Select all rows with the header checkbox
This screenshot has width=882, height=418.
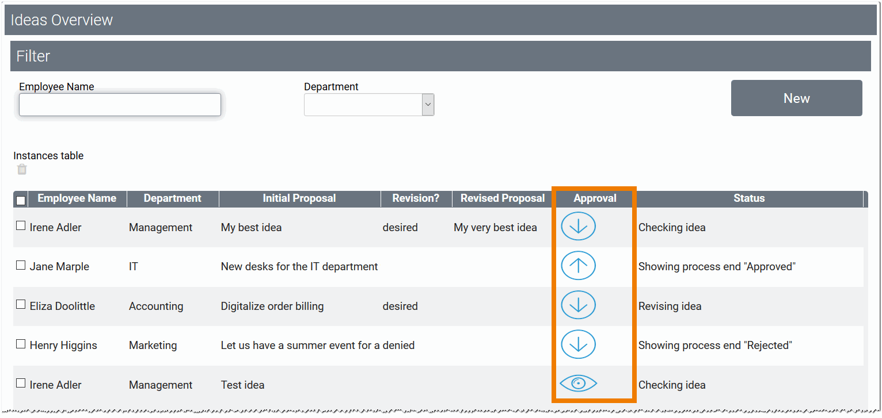click(20, 199)
